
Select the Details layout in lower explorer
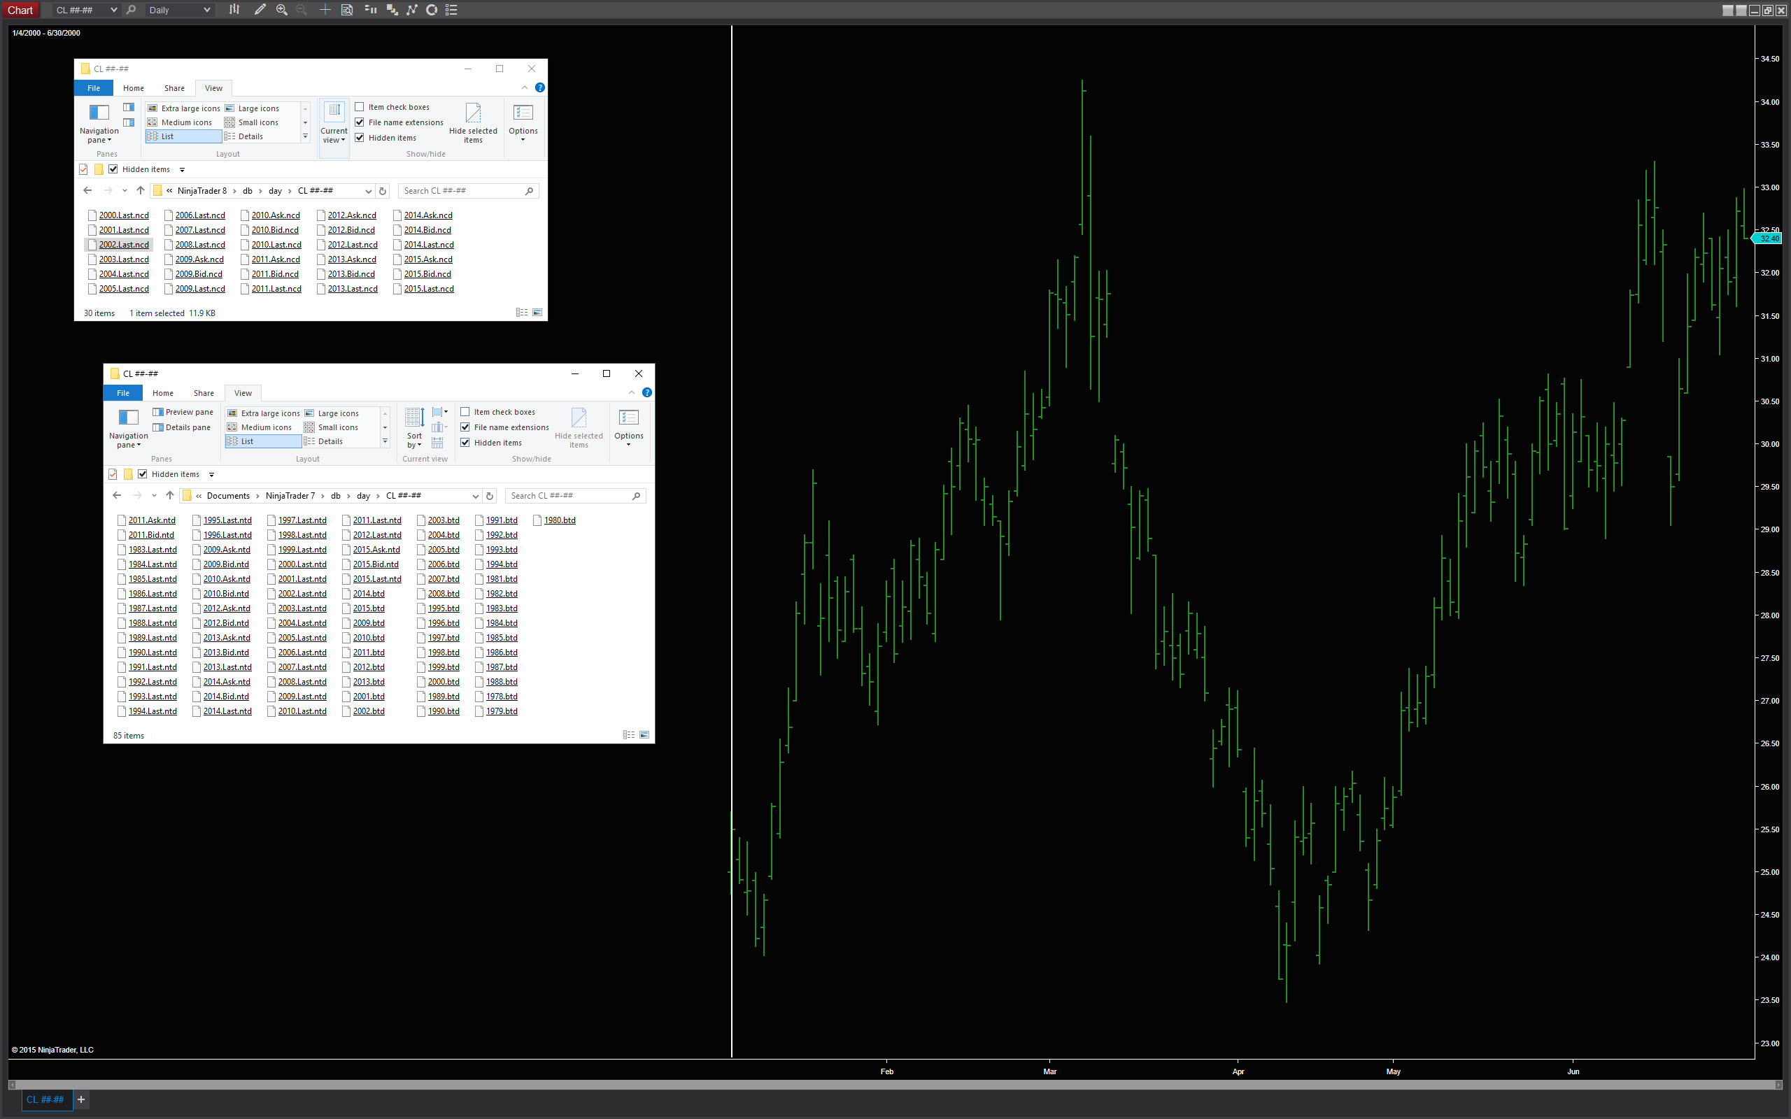pyautogui.click(x=330, y=441)
